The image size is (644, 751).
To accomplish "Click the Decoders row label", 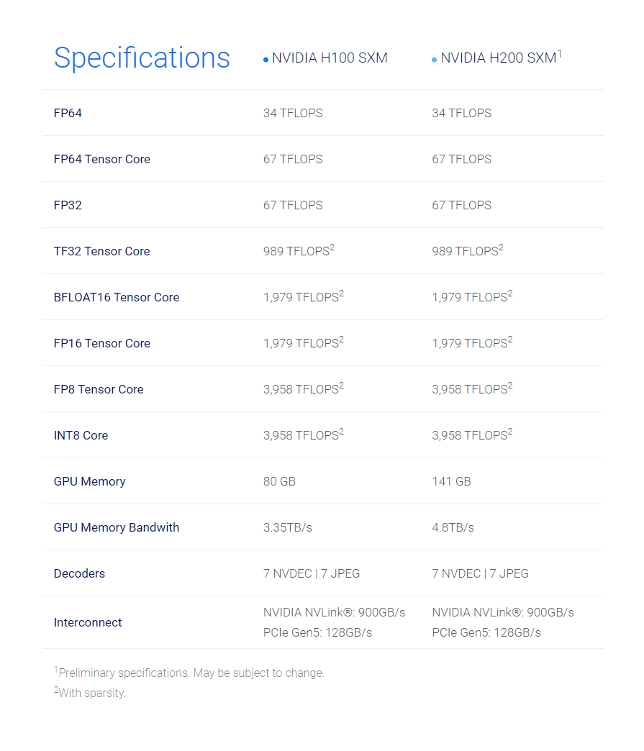I will coord(79,573).
